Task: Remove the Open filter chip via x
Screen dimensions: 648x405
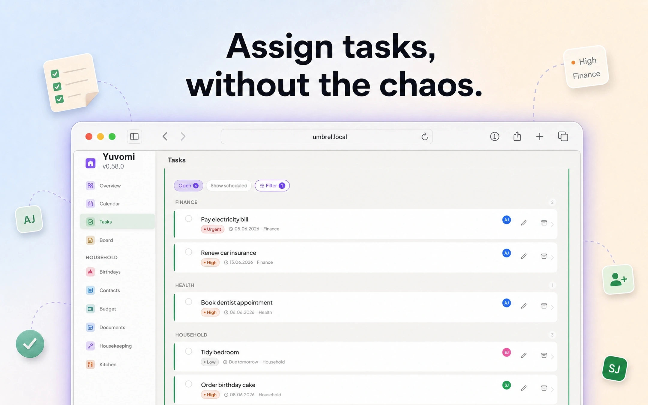Action: [x=196, y=186]
